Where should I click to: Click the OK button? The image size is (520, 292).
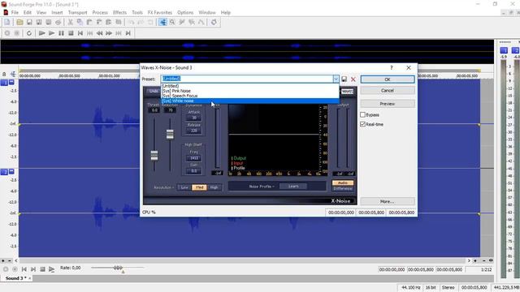388,79
